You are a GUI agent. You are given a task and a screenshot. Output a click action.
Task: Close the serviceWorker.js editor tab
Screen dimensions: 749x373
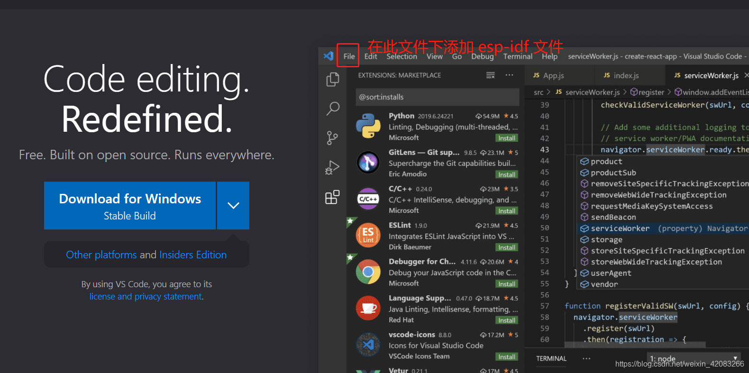click(x=746, y=75)
